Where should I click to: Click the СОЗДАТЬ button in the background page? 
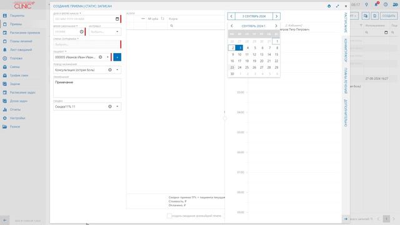point(389,16)
